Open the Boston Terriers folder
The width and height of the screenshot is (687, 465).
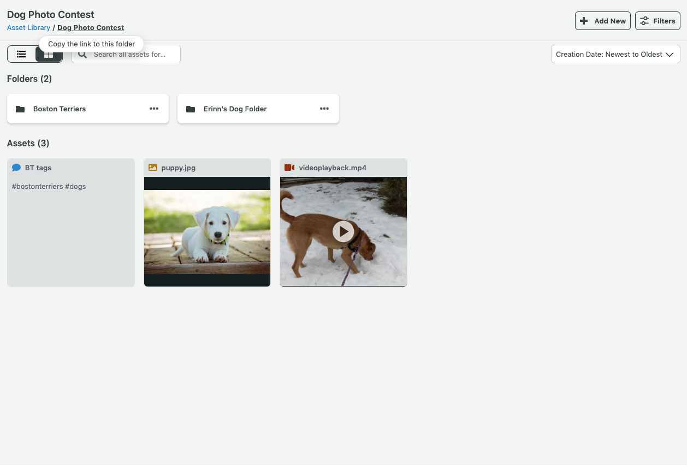click(x=88, y=109)
